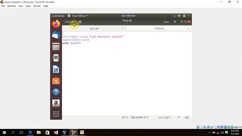Open the Amazon launcher in the dock
Viewport: 242px width, 136px height.
tap(56, 103)
